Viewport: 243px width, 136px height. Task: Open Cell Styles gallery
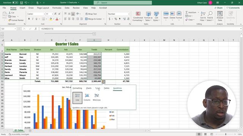156,16
